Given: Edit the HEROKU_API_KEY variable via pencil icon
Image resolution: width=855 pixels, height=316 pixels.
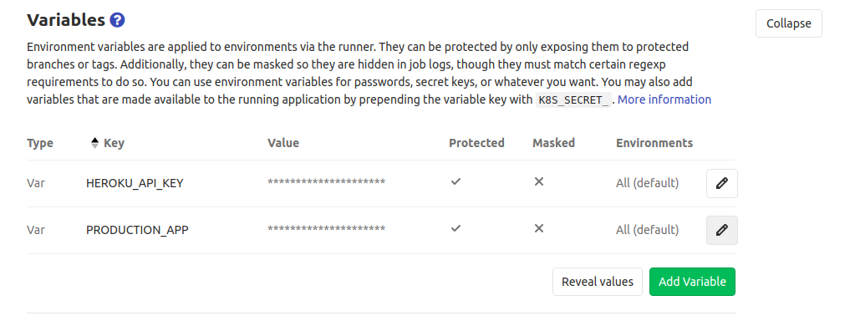Looking at the screenshot, I should click(x=721, y=183).
